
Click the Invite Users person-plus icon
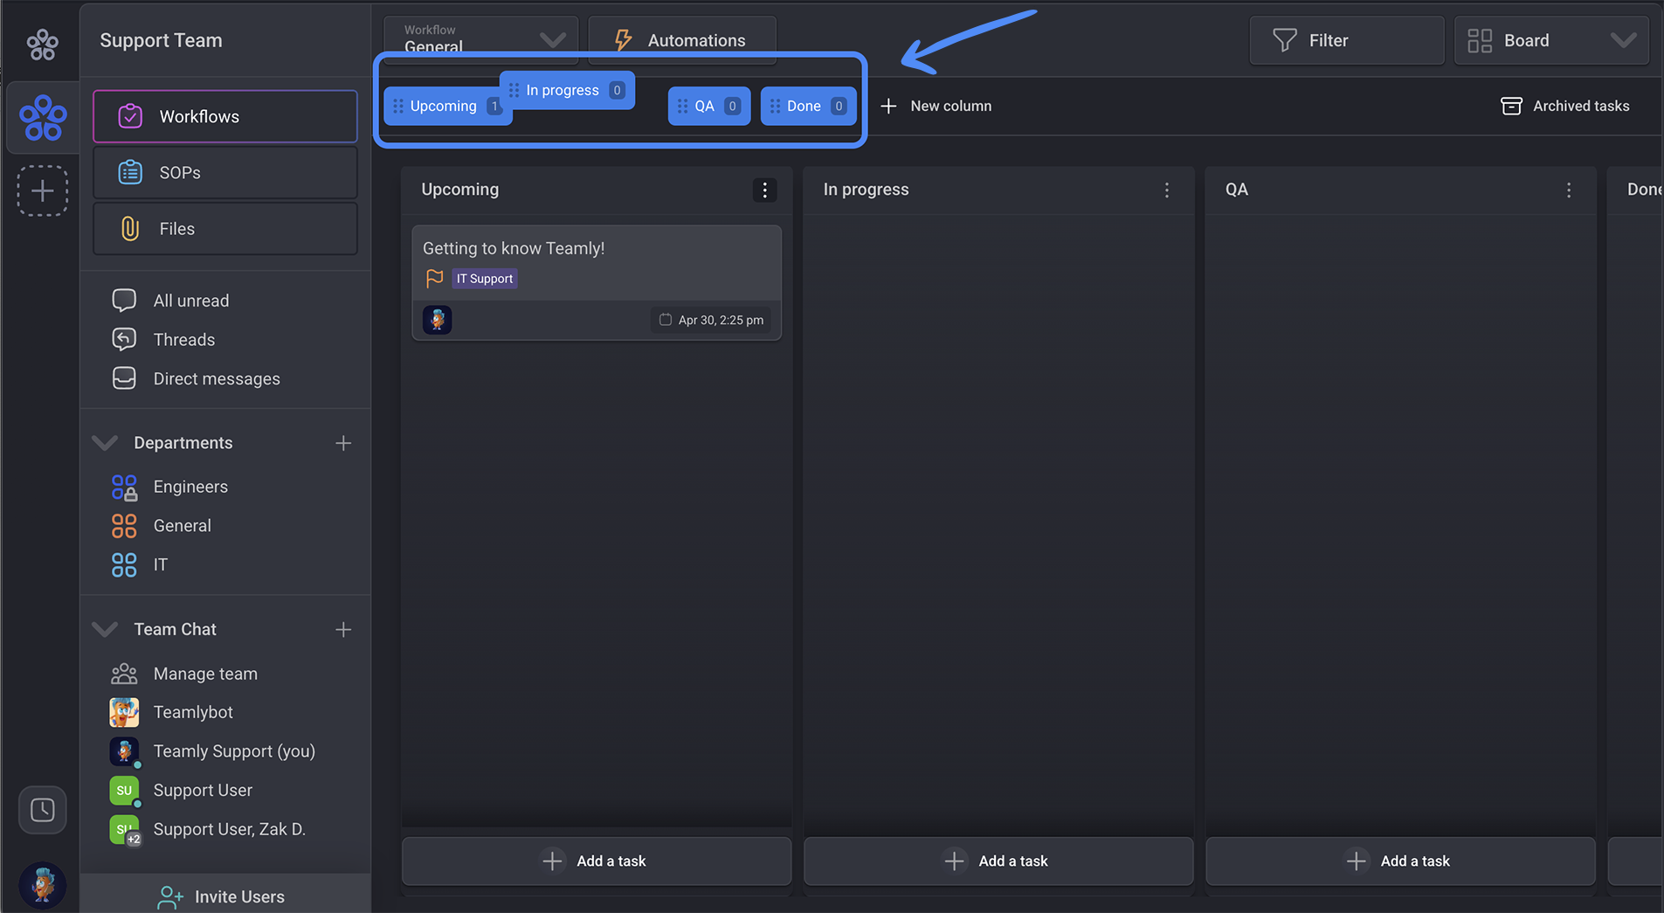[x=170, y=897]
